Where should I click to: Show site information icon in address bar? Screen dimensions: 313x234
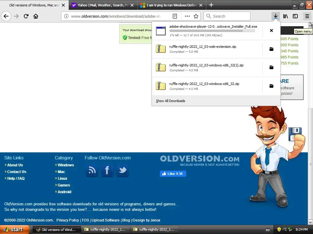(66, 16)
